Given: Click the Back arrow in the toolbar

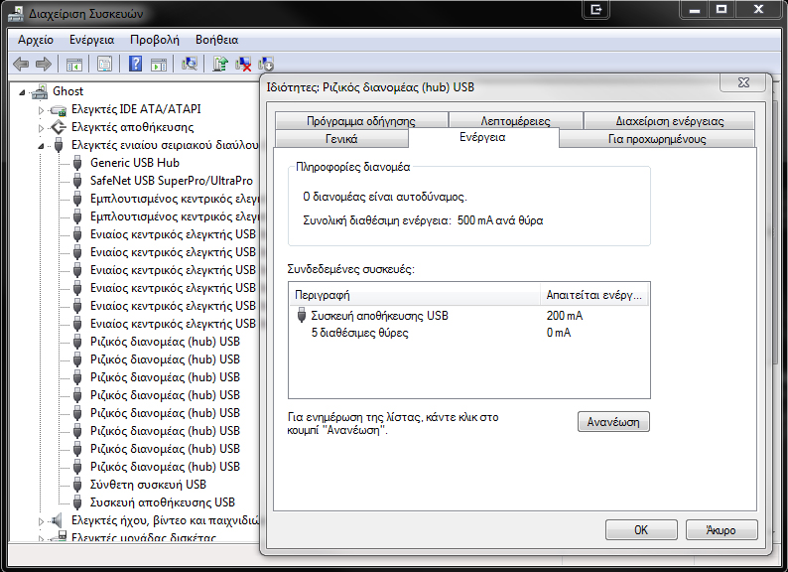Looking at the screenshot, I should [21, 65].
